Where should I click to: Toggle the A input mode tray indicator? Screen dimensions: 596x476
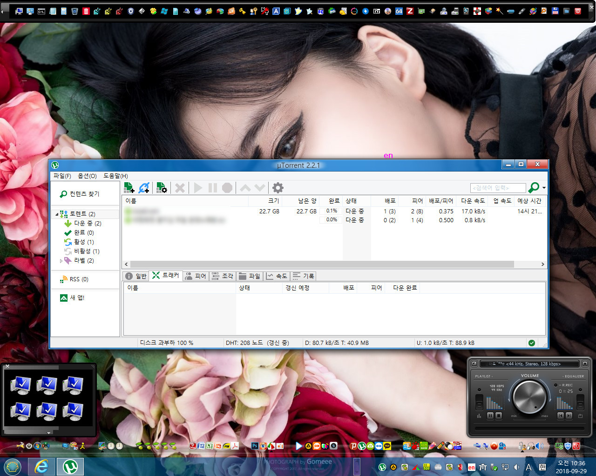tap(528, 467)
